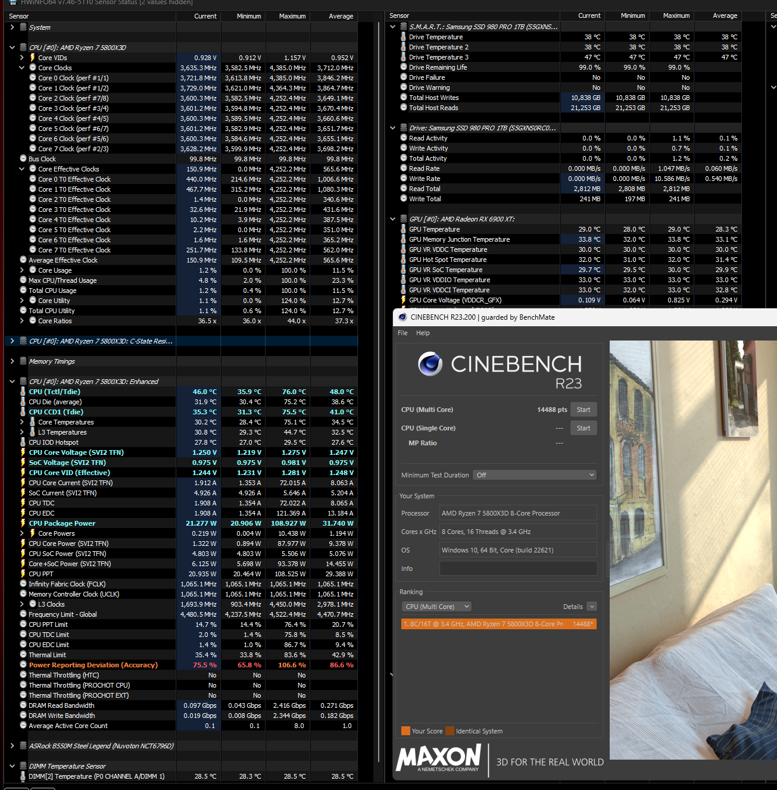This screenshot has height=790, width=777.
Task: Expand the Memory Timings group
Action: pos(12,361)
